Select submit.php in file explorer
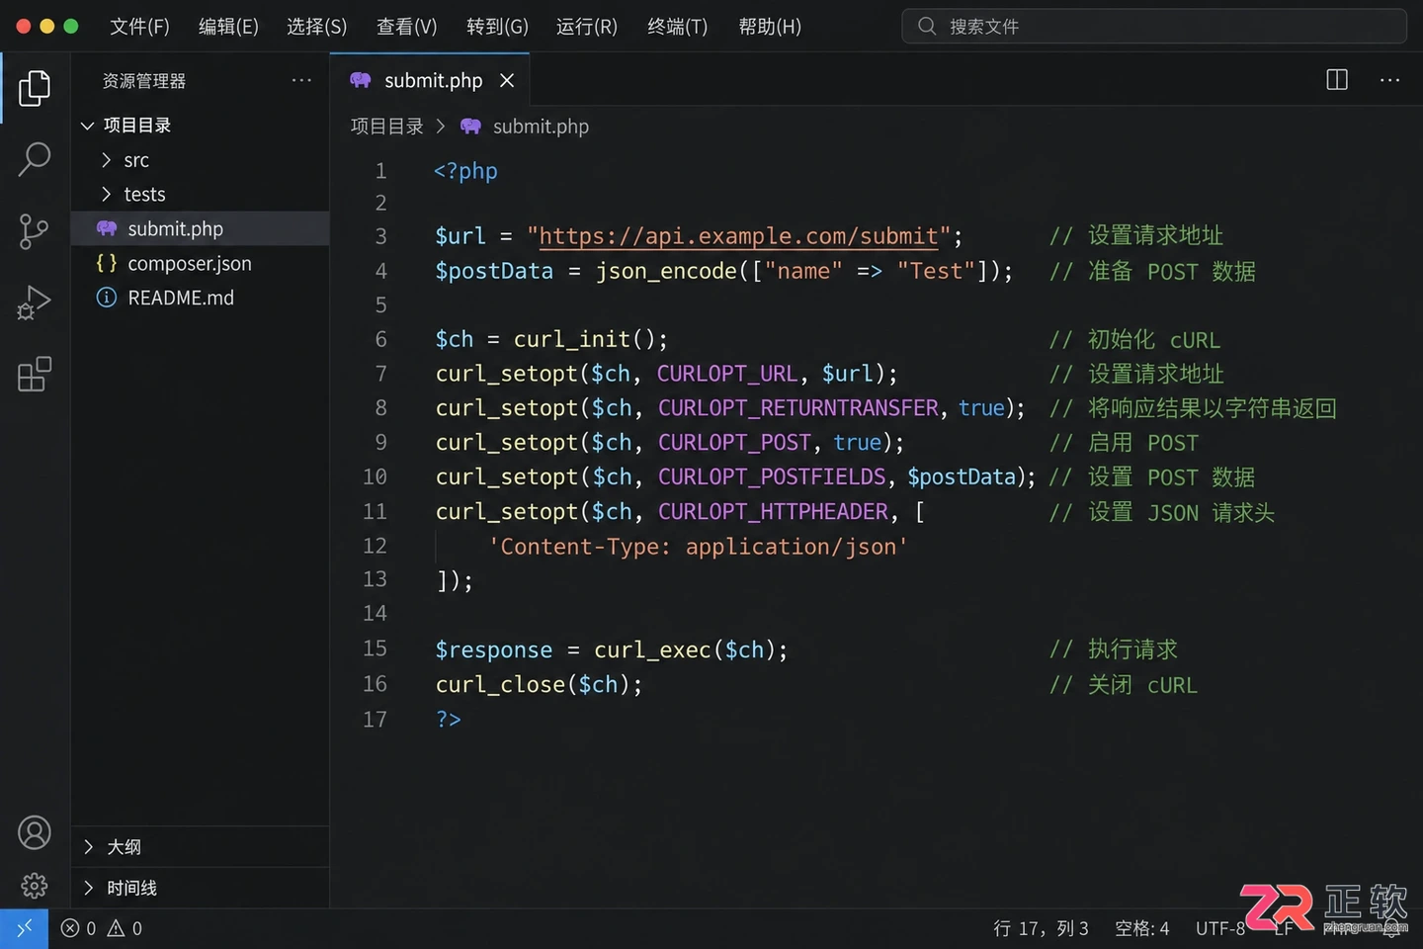Viewport: 1423px width, 949px height. 200,228
